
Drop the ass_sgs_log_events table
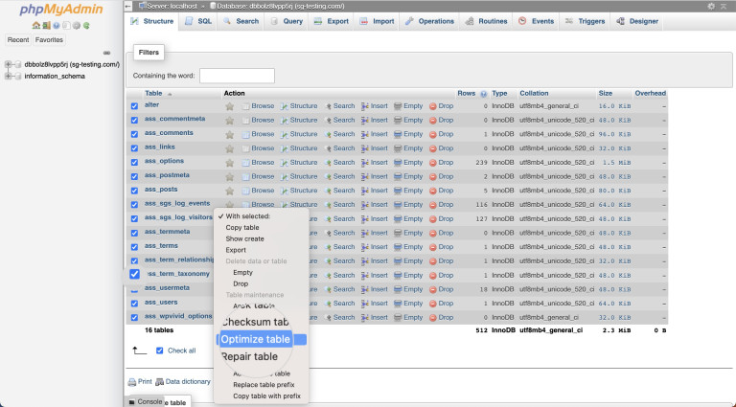pos(441,204)
